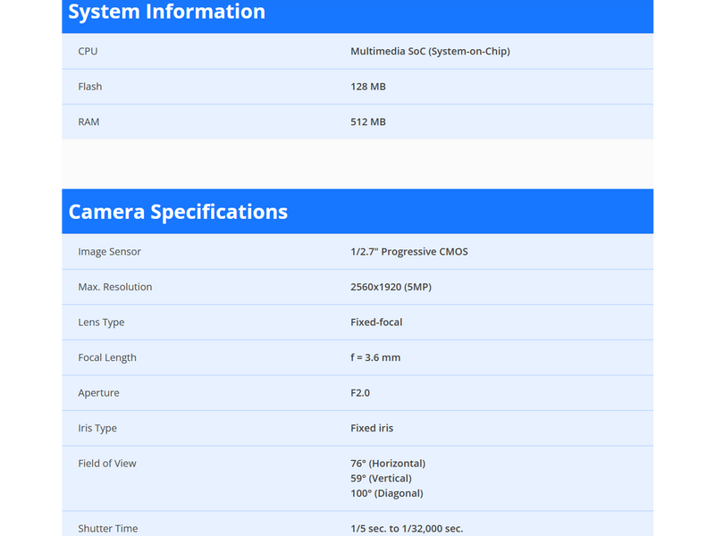Click the 100° (Diagonal) field of view value
Image resolution: width=715 pixels, height=536 pixels.
click(386, 494)
